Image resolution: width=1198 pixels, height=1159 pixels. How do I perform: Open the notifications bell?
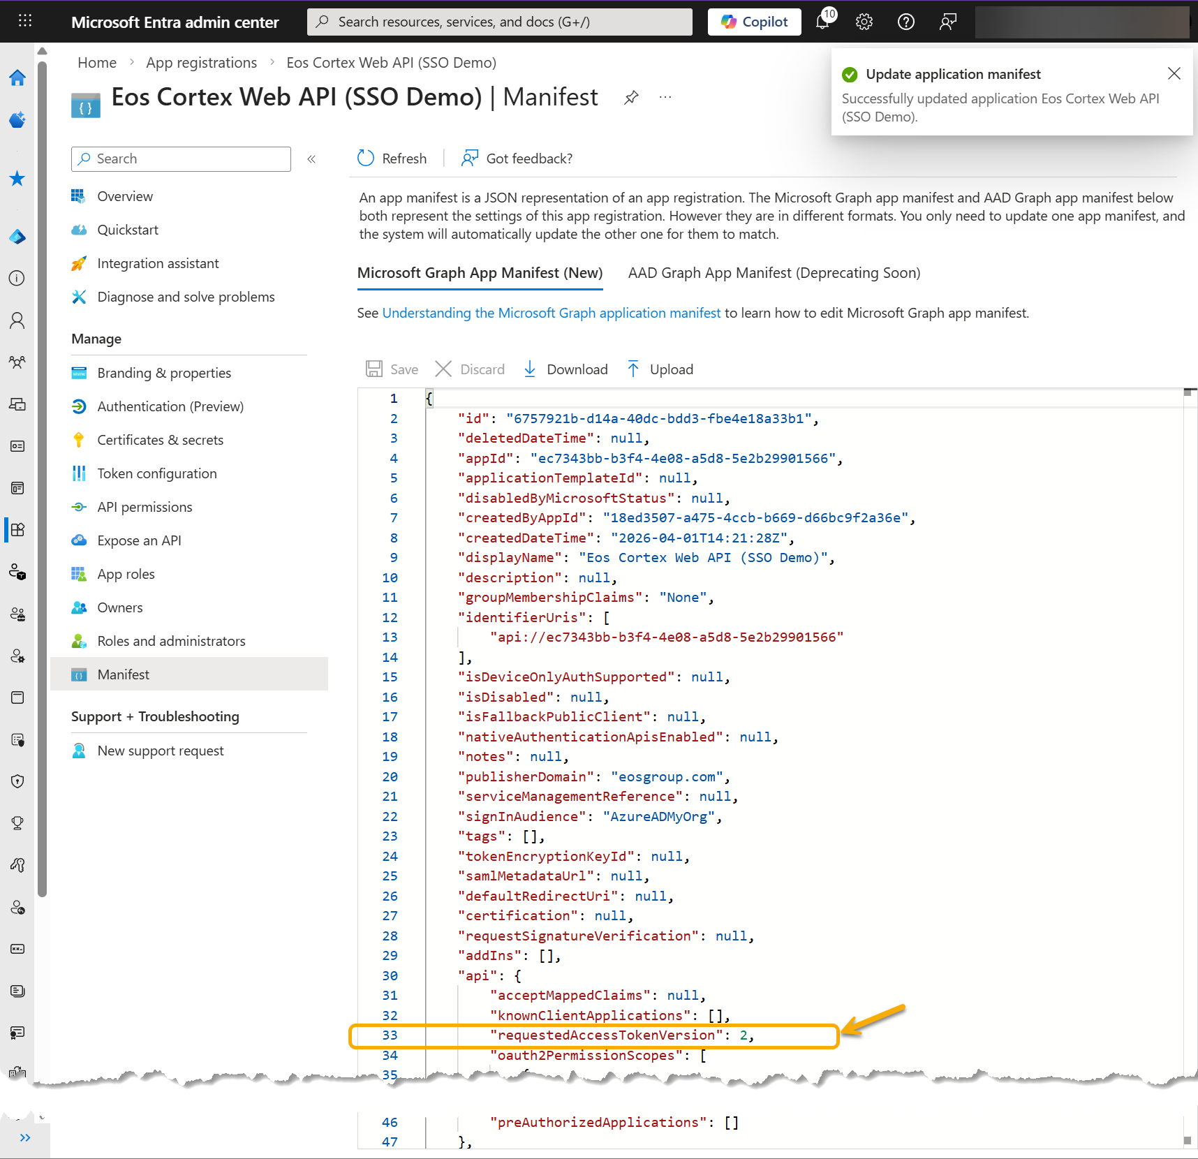click(x=823, y=22)
